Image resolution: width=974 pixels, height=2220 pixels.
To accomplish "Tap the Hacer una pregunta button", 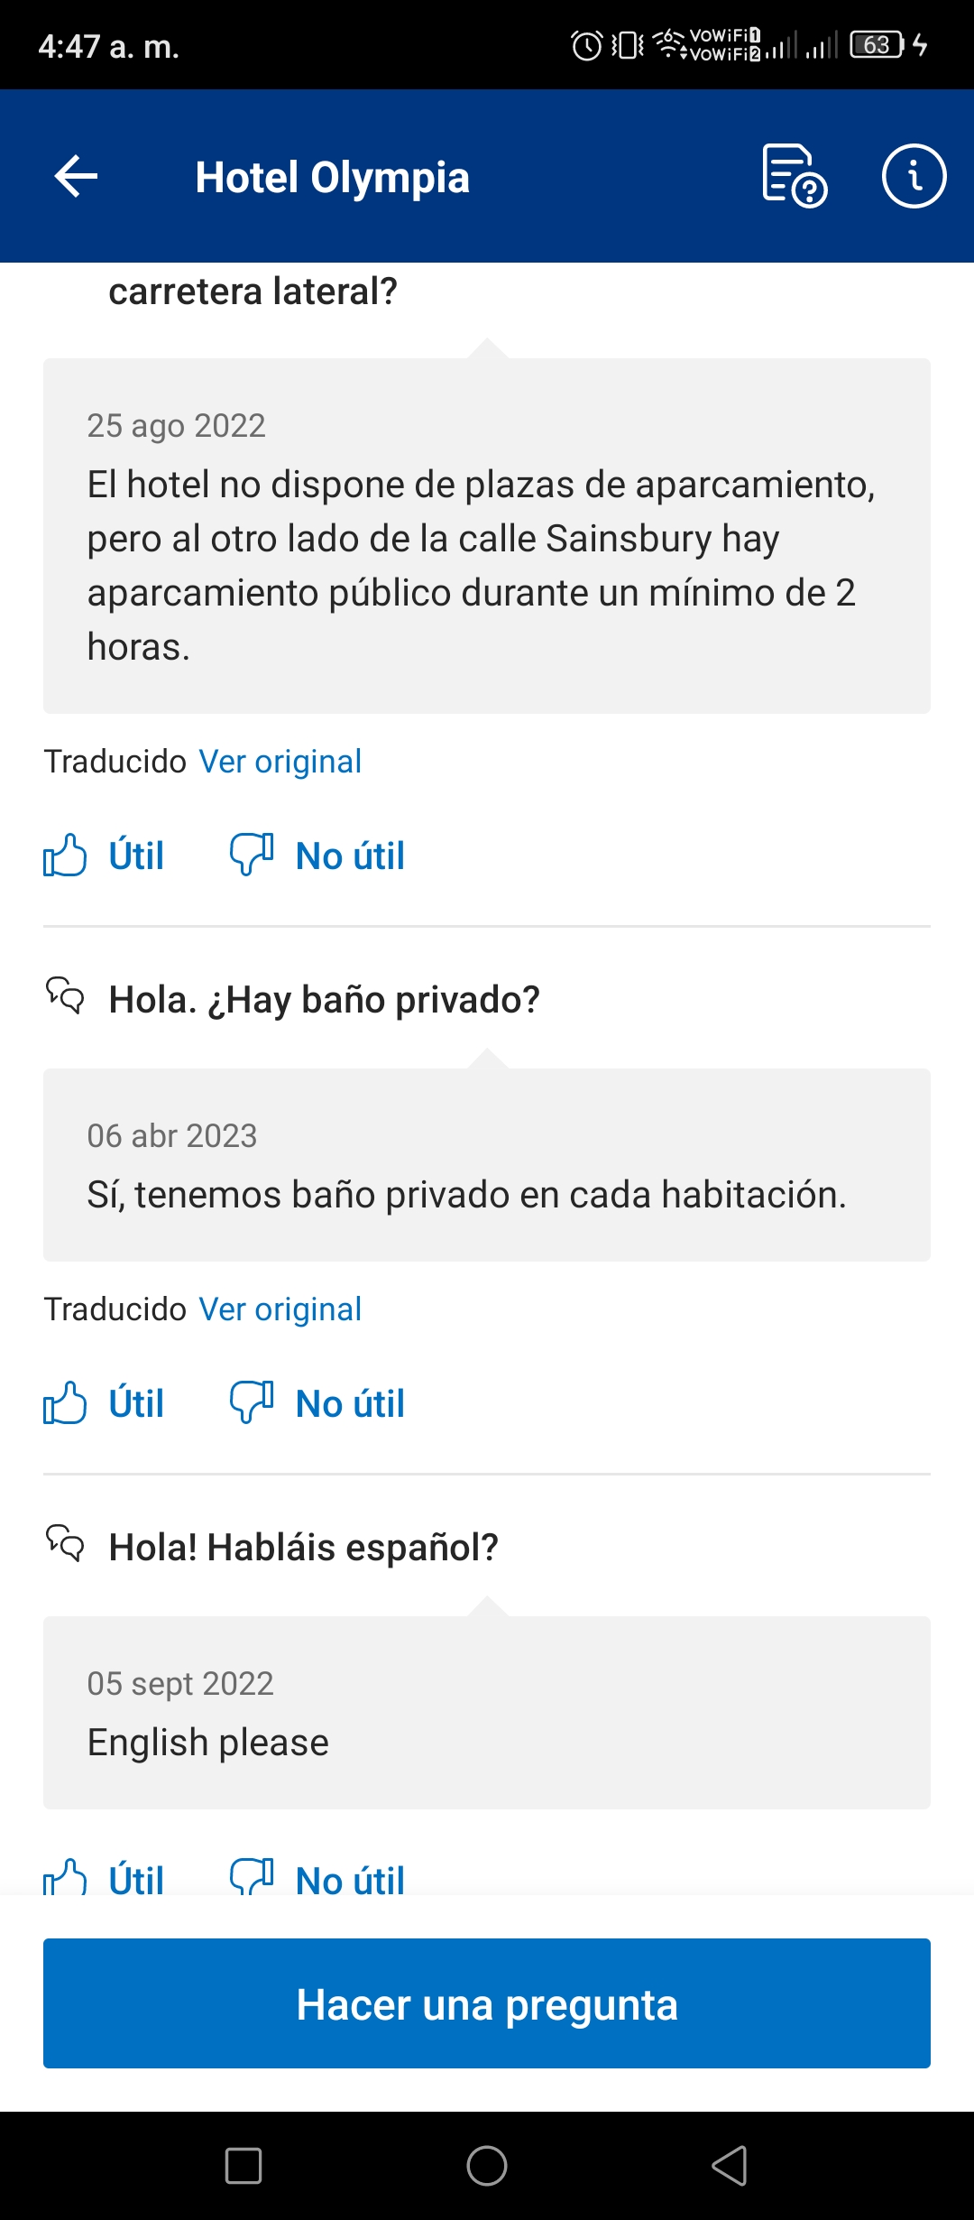I will (x=487, y=2003).
